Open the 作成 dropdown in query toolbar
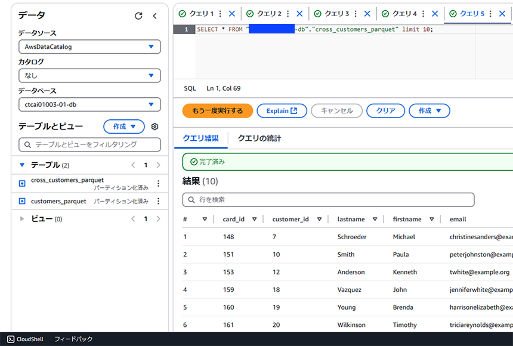The height and width of the screenshot is (346, 513). click(429, 110)
